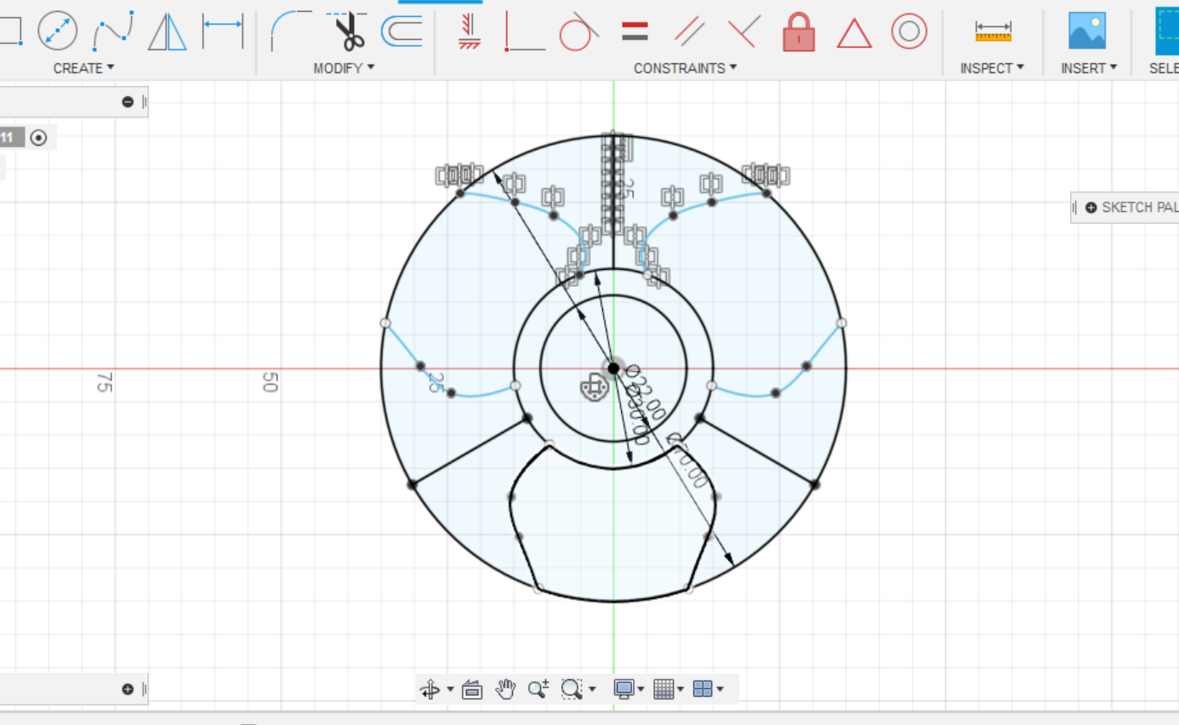The height and width of the screenshot is (725, 1179).
Task: Toggle the activate radio button beside 11
Action: [38, 137]
